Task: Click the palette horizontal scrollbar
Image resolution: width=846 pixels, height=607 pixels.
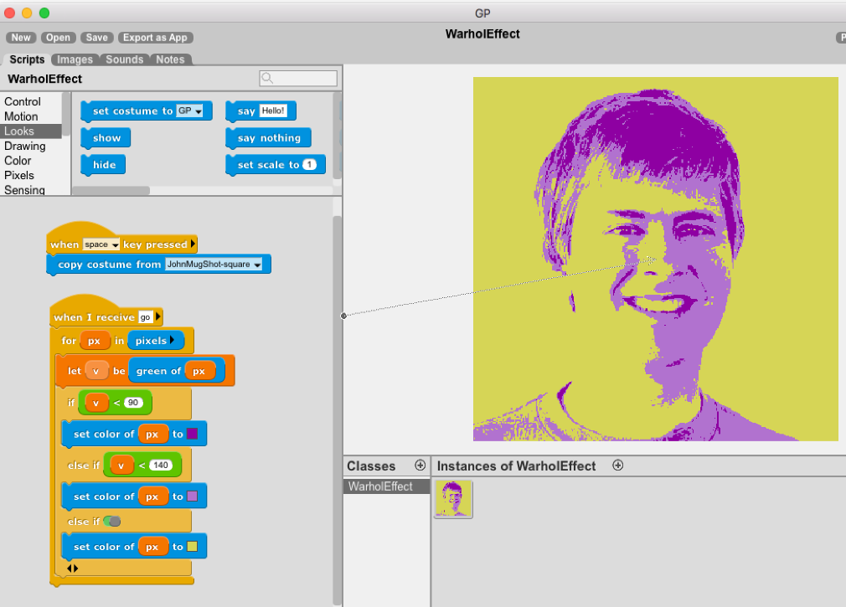Action: click(x=111, y=190)
